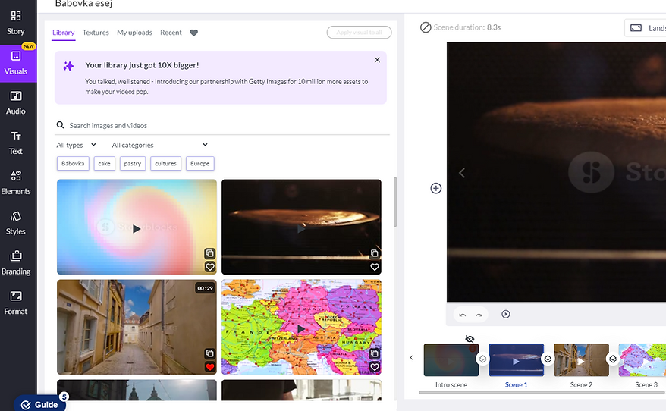Open the Styles sidebar section

click(16, 223)
